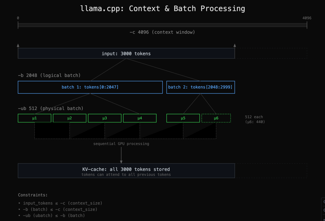Viewport: 325px width, 221px height.
Task: Click the zoom-out icon in corner panel
Action: [324, 210]
